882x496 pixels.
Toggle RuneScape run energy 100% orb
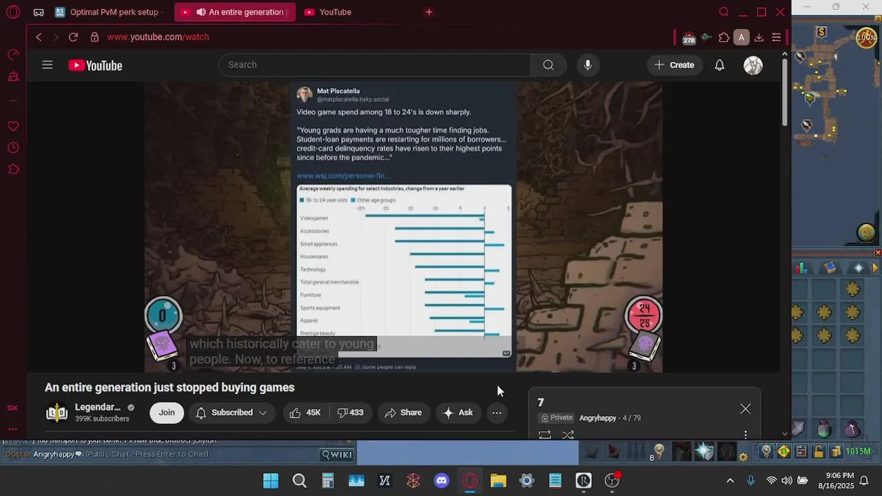[867, 37]
